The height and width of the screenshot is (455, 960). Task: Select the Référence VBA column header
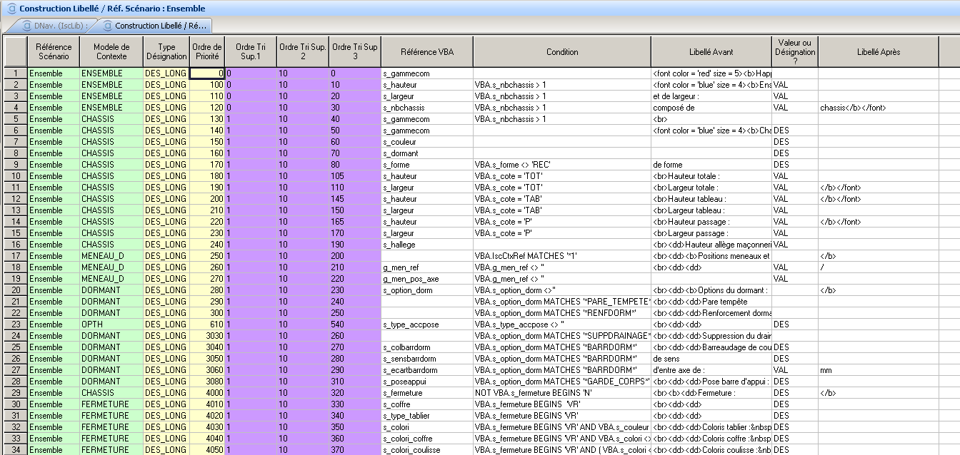427,51
